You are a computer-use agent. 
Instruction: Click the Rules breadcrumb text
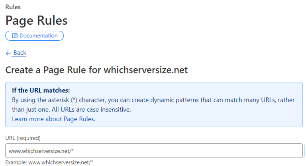13,7
